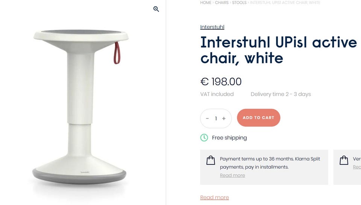Click the salmon Read more link at bottom
The height and width of the screenshot is (205, 361).
(x=214, y=197)
